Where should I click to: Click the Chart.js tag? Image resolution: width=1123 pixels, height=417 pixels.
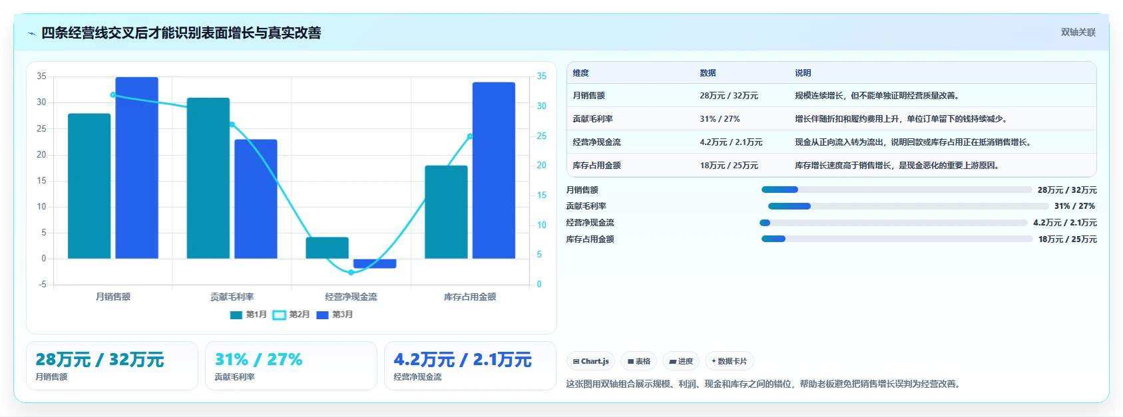(x=590, y=361)
